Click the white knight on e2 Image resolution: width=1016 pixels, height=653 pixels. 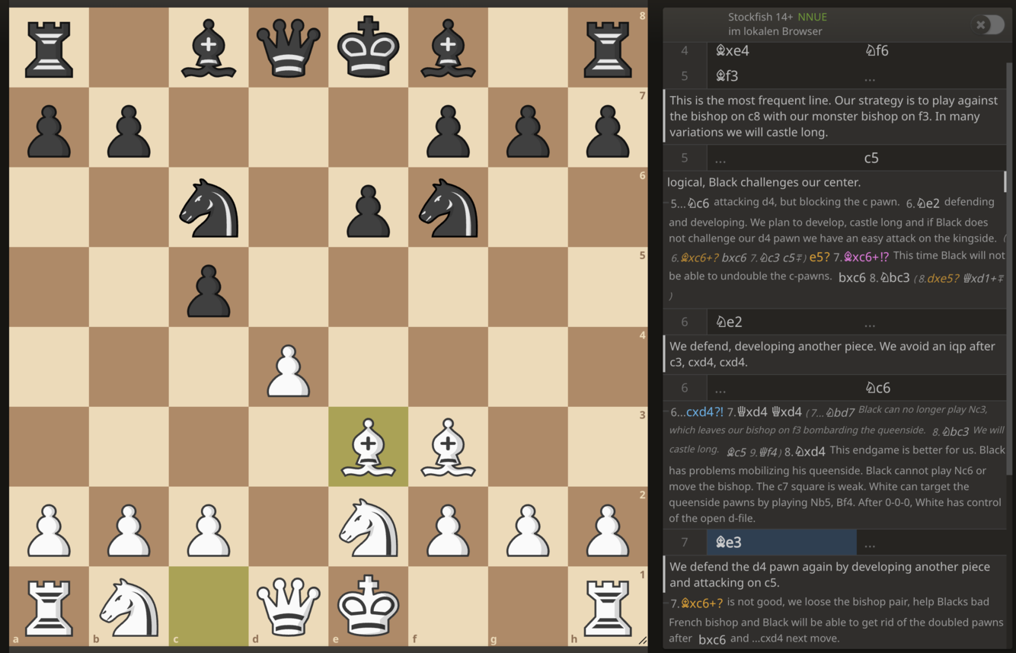368,527
